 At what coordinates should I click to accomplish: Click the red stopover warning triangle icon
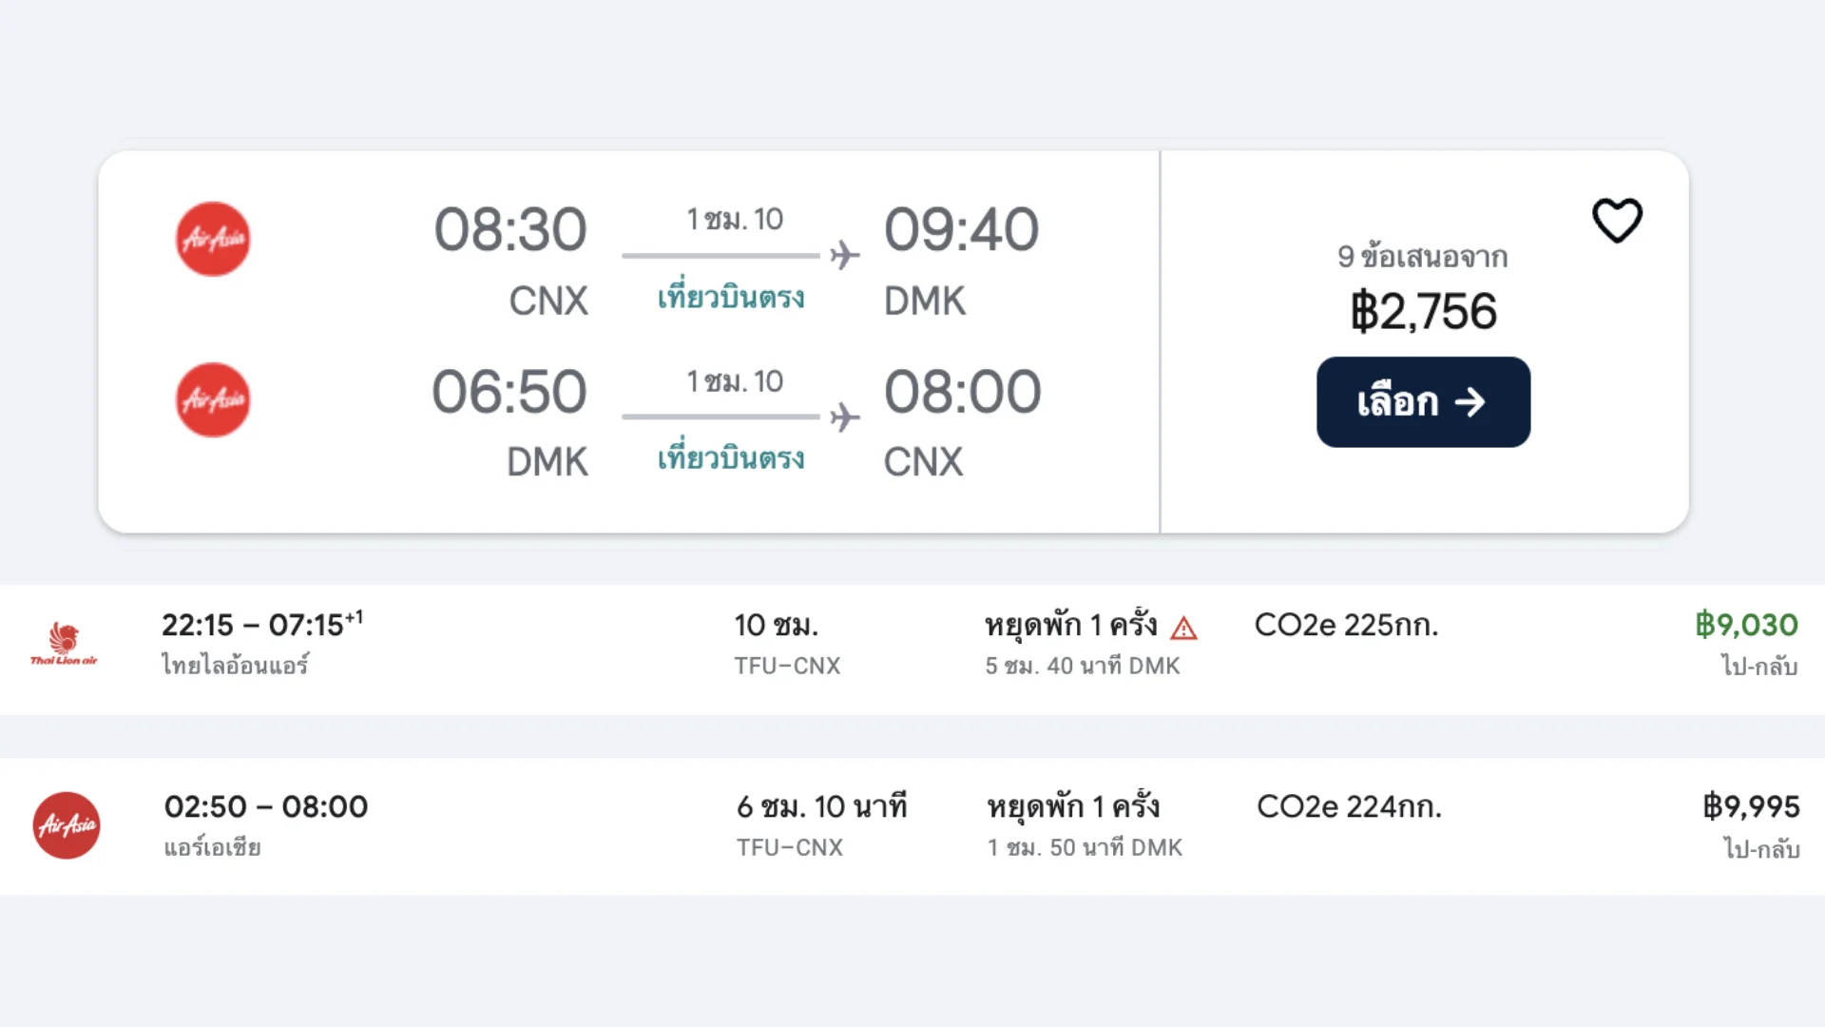pyautogui.click(x=1183, y=628)
